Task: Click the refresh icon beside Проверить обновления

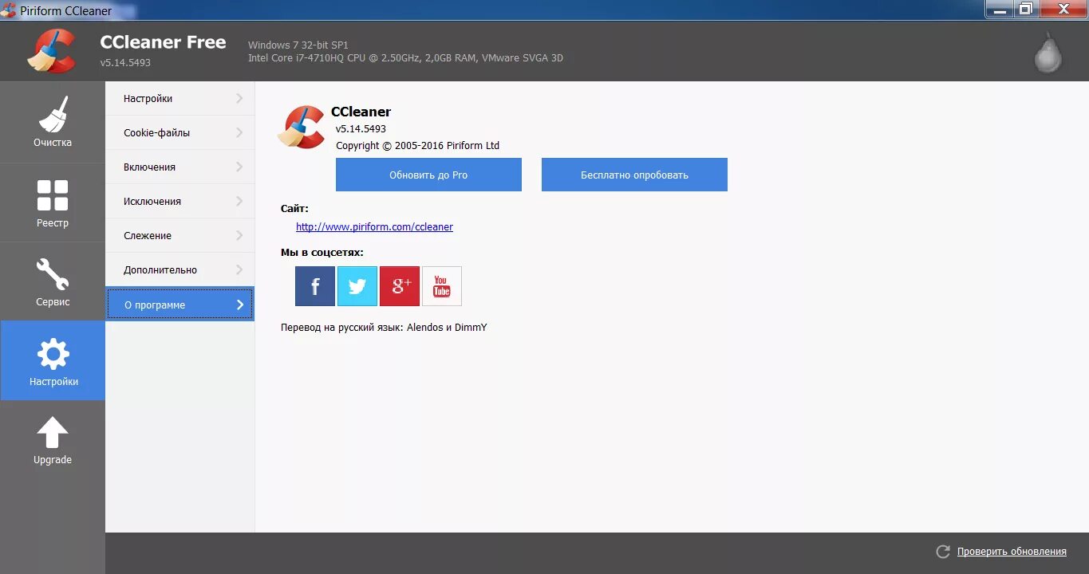Action: 943,552
